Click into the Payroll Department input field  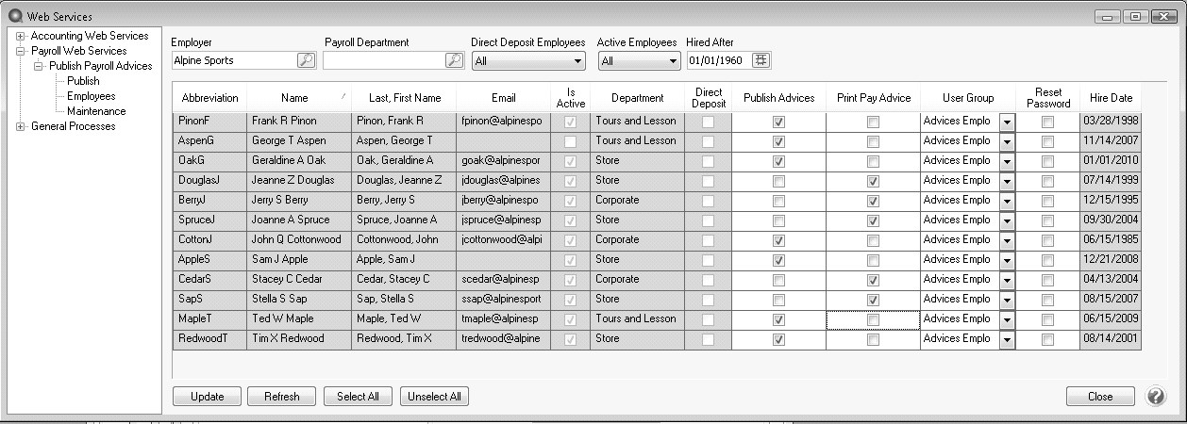pos(383,61)
